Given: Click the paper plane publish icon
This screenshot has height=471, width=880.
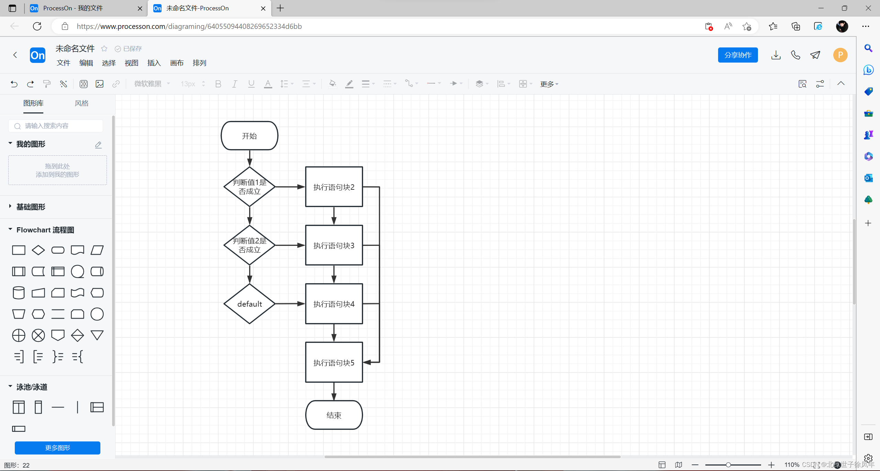Looking at the screenshot, I should coord(815,55).
